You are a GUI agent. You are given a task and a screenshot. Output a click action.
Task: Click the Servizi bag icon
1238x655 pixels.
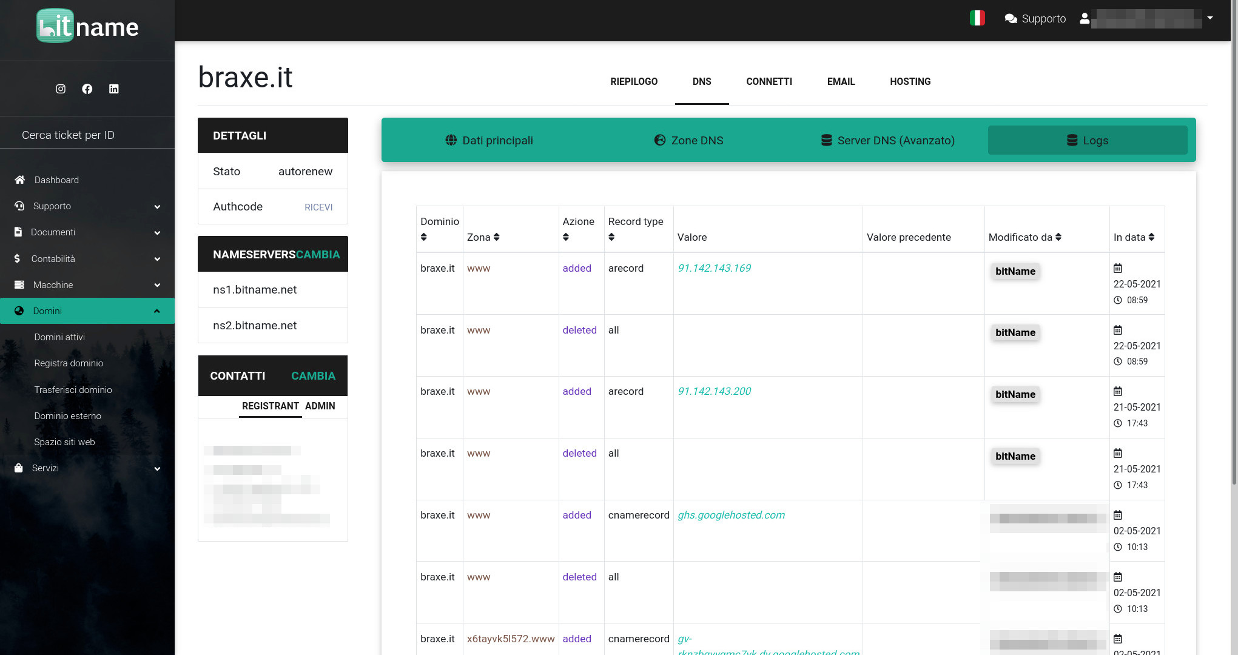19,468
